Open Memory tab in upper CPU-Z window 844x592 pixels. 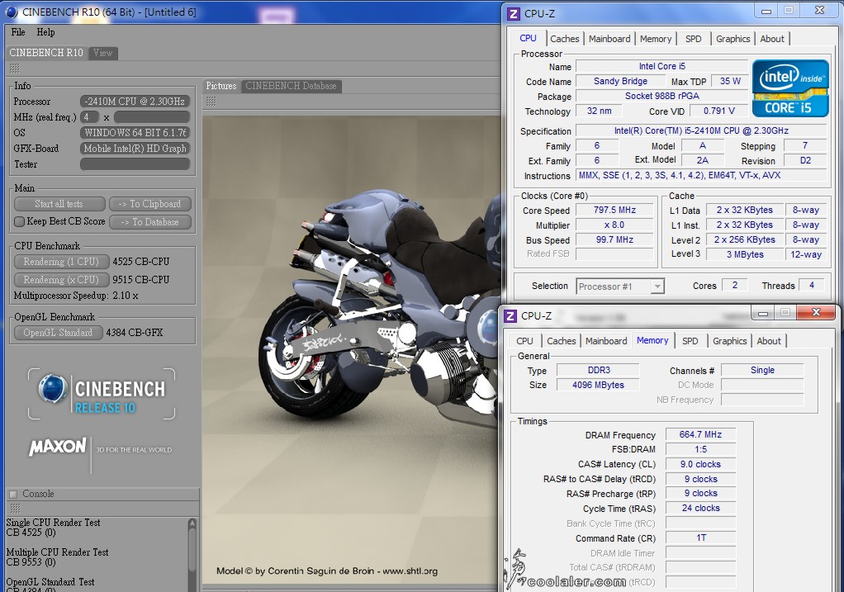(656, 39)
